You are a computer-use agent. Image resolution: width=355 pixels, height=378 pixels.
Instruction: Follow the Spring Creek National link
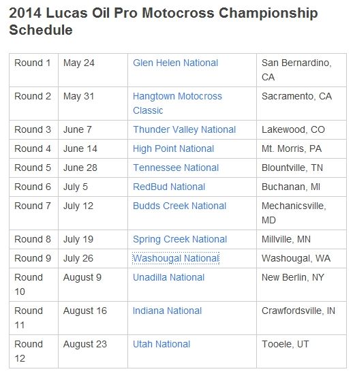pos(180,239)
